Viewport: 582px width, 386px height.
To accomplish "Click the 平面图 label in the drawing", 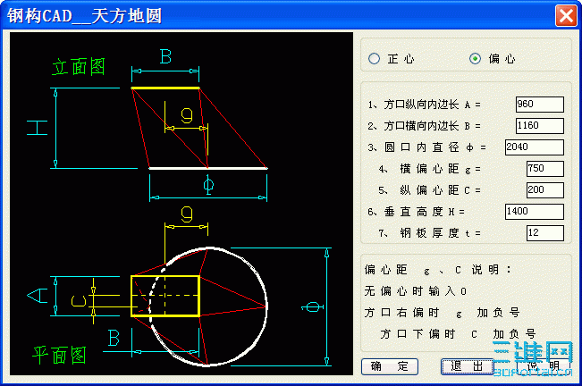I will pos(59,356).
